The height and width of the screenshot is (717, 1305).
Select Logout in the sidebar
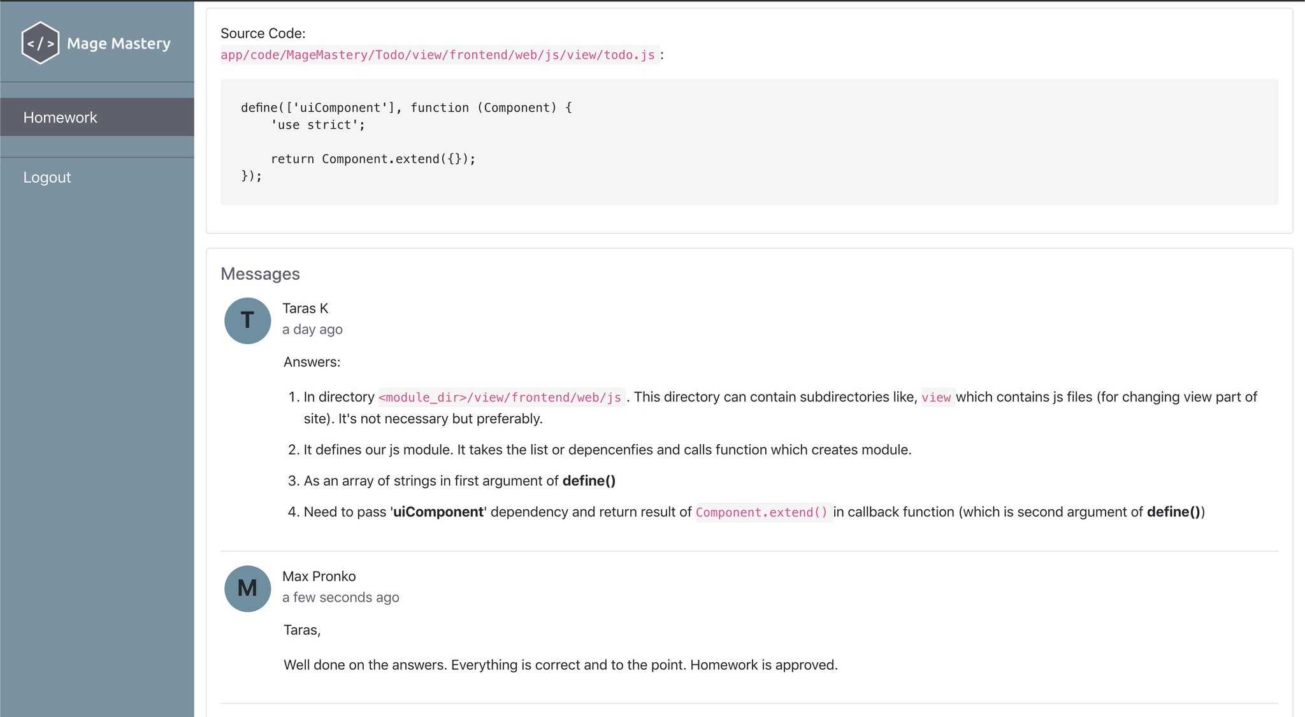point(47,177)
